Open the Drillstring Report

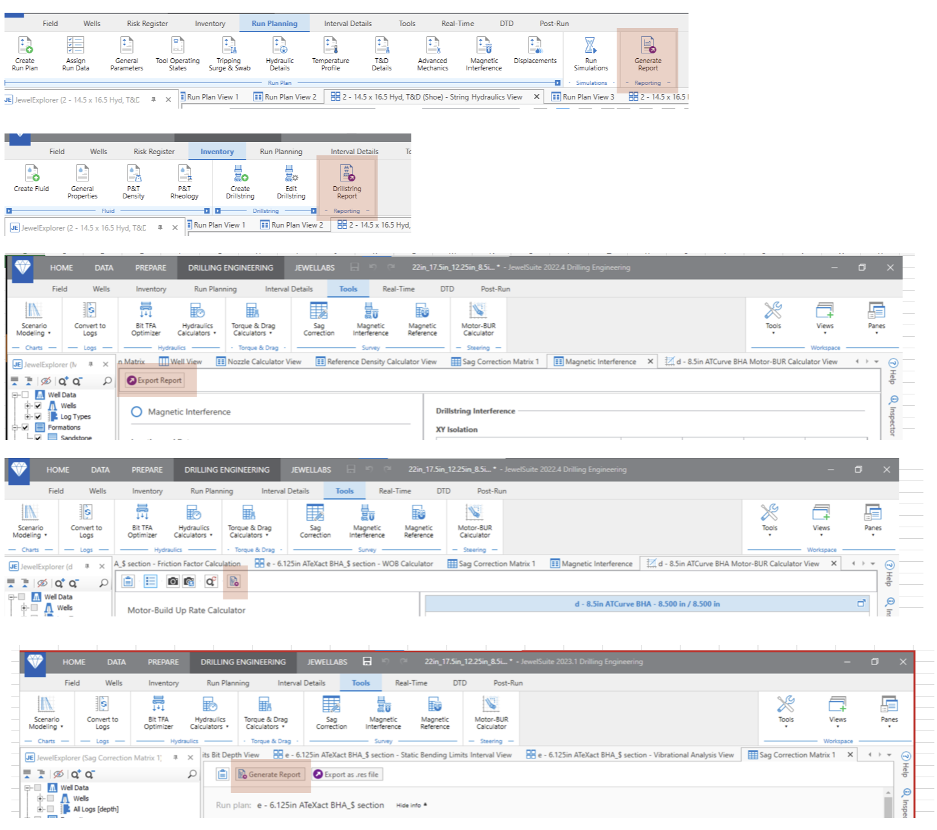(x=347, y=181)
